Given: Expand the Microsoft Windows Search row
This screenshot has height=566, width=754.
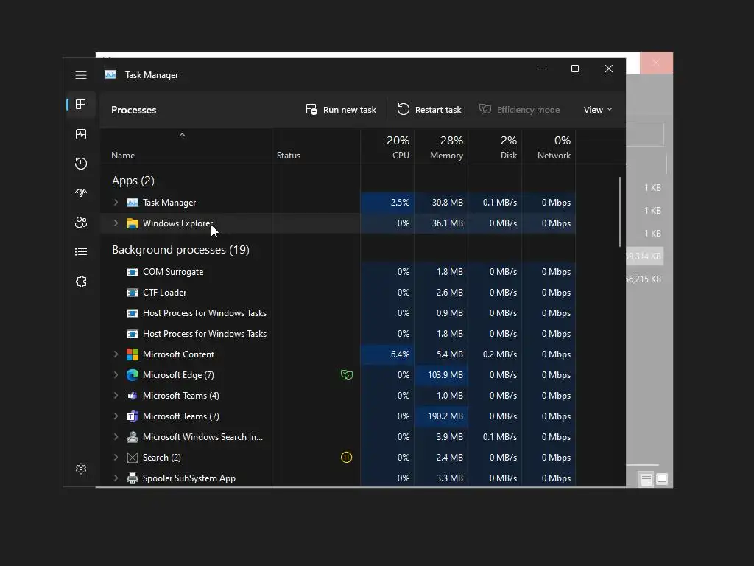Looking at the screenshot, I should [x=116, y=437].
